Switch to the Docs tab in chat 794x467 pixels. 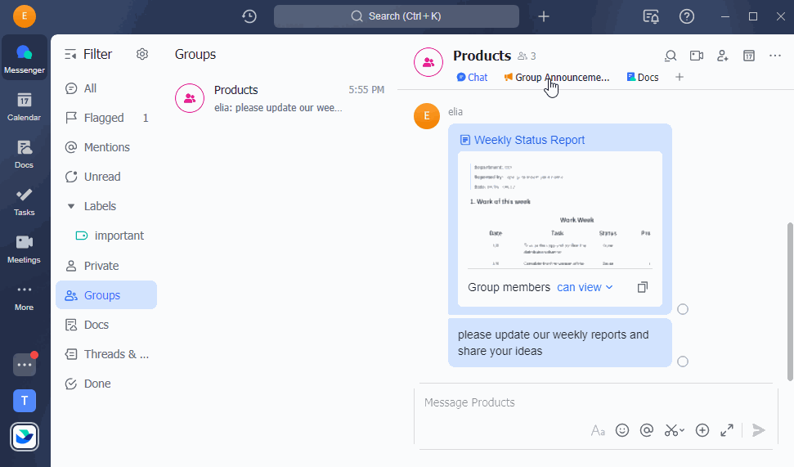642,78
